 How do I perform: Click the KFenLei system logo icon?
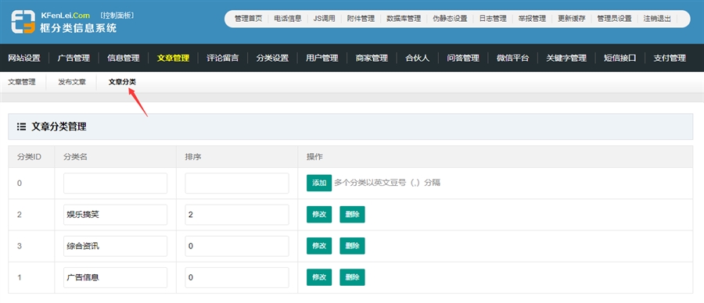click(x=23, y=22)
